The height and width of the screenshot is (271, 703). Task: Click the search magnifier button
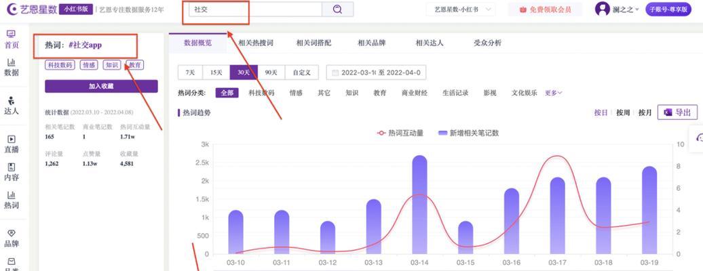point(338,9)
